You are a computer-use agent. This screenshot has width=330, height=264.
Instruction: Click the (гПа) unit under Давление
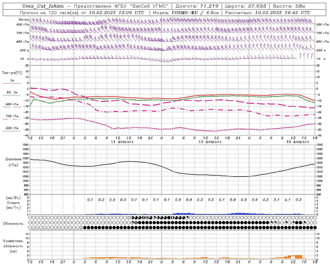point(13,165)
